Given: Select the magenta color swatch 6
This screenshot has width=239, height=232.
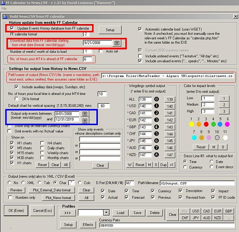Looking at the screenshot, I should (x=227, y=124).
